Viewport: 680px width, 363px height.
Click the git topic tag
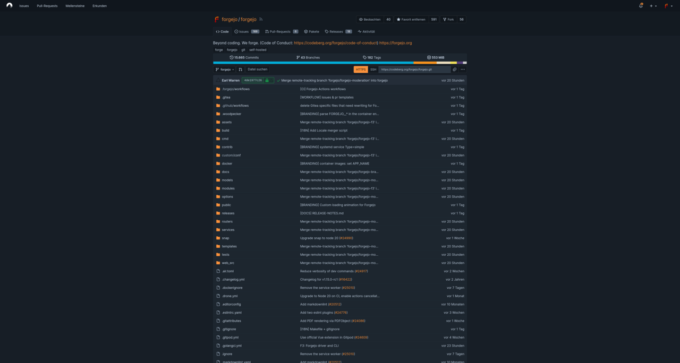pyautogui.click(x=243, y=50)
